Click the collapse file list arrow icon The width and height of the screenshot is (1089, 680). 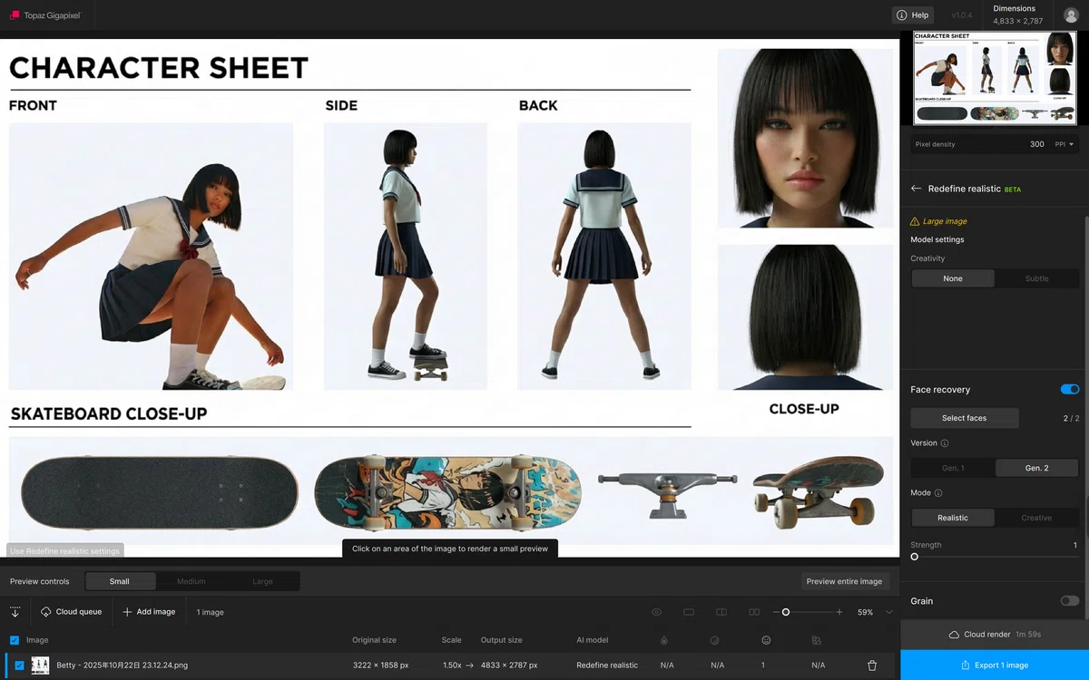click(x=15, y=612)
